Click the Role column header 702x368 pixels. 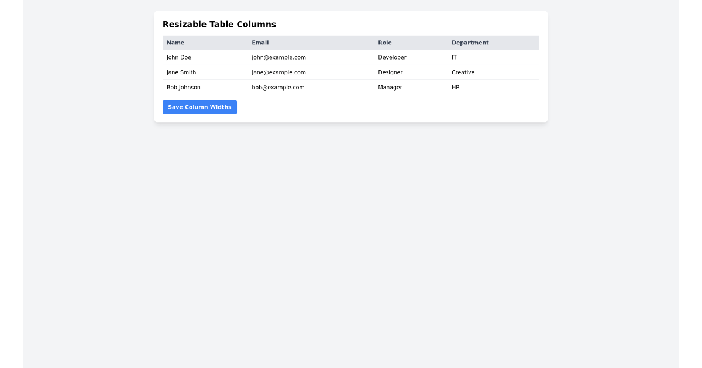(385, 42)
